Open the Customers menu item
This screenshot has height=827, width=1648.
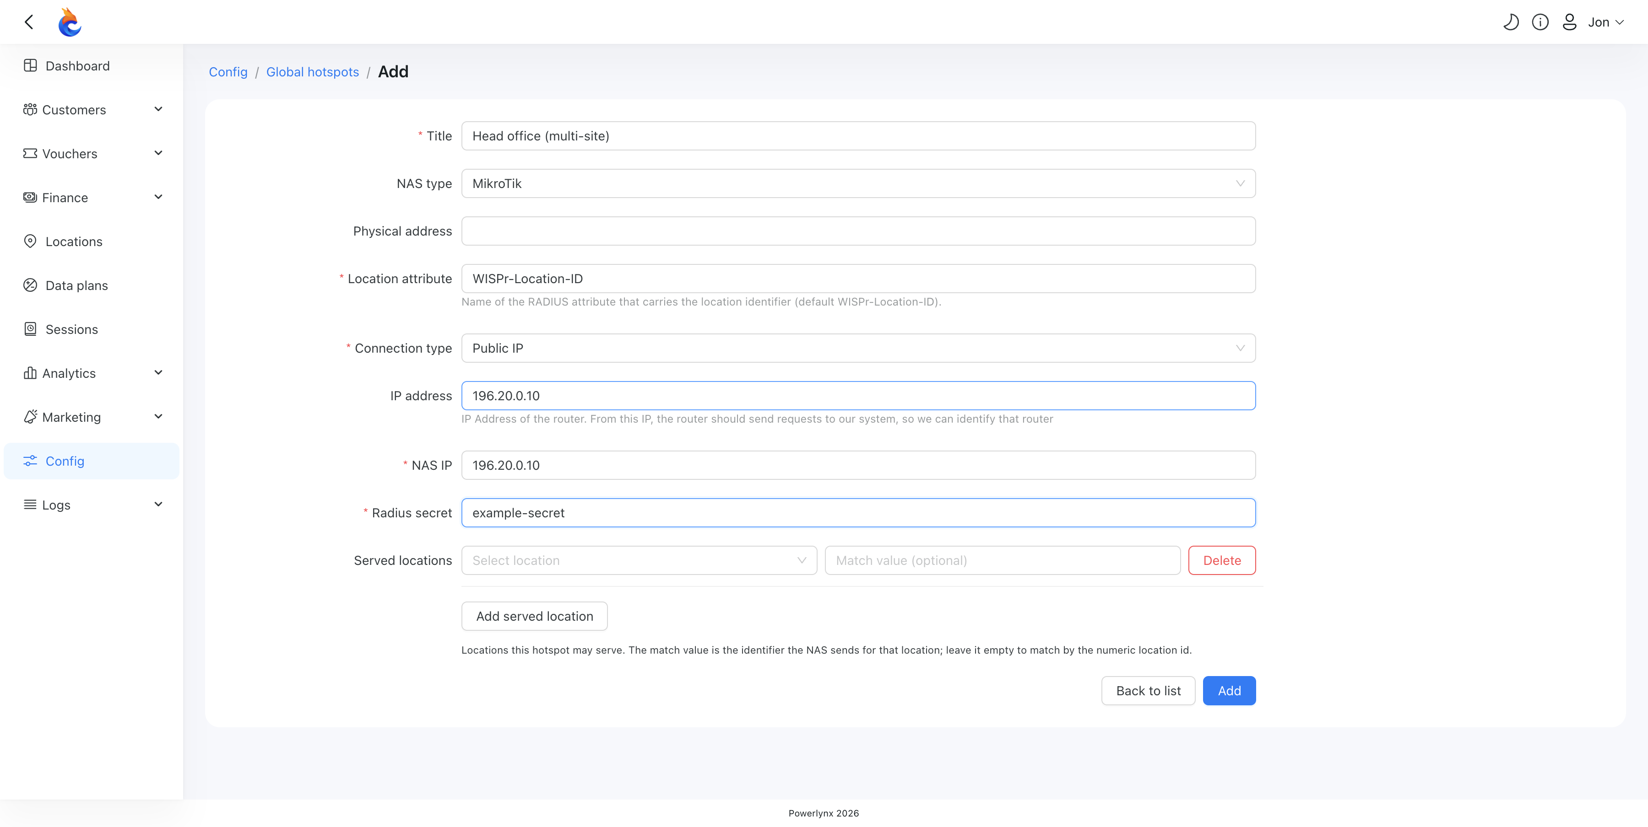pyautogui.click(x=92, y=110)
